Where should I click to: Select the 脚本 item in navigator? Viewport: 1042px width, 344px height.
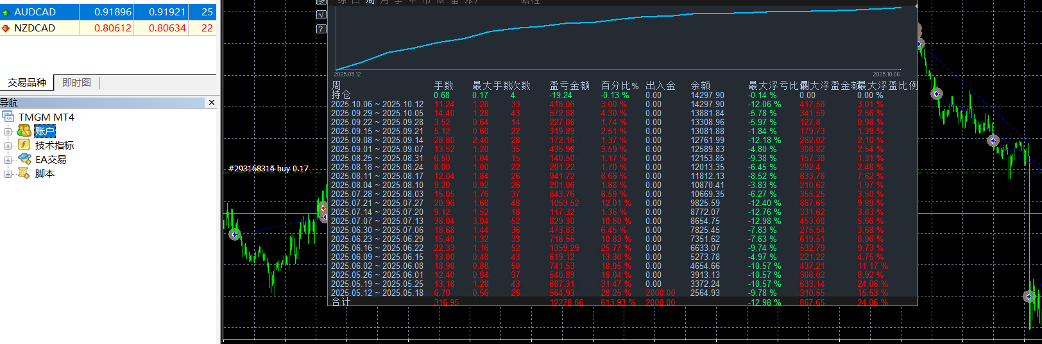click(x=45, y=174)
